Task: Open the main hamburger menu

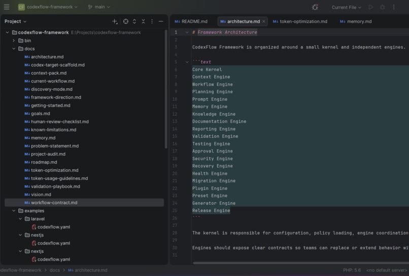Action: pos(7,7)
